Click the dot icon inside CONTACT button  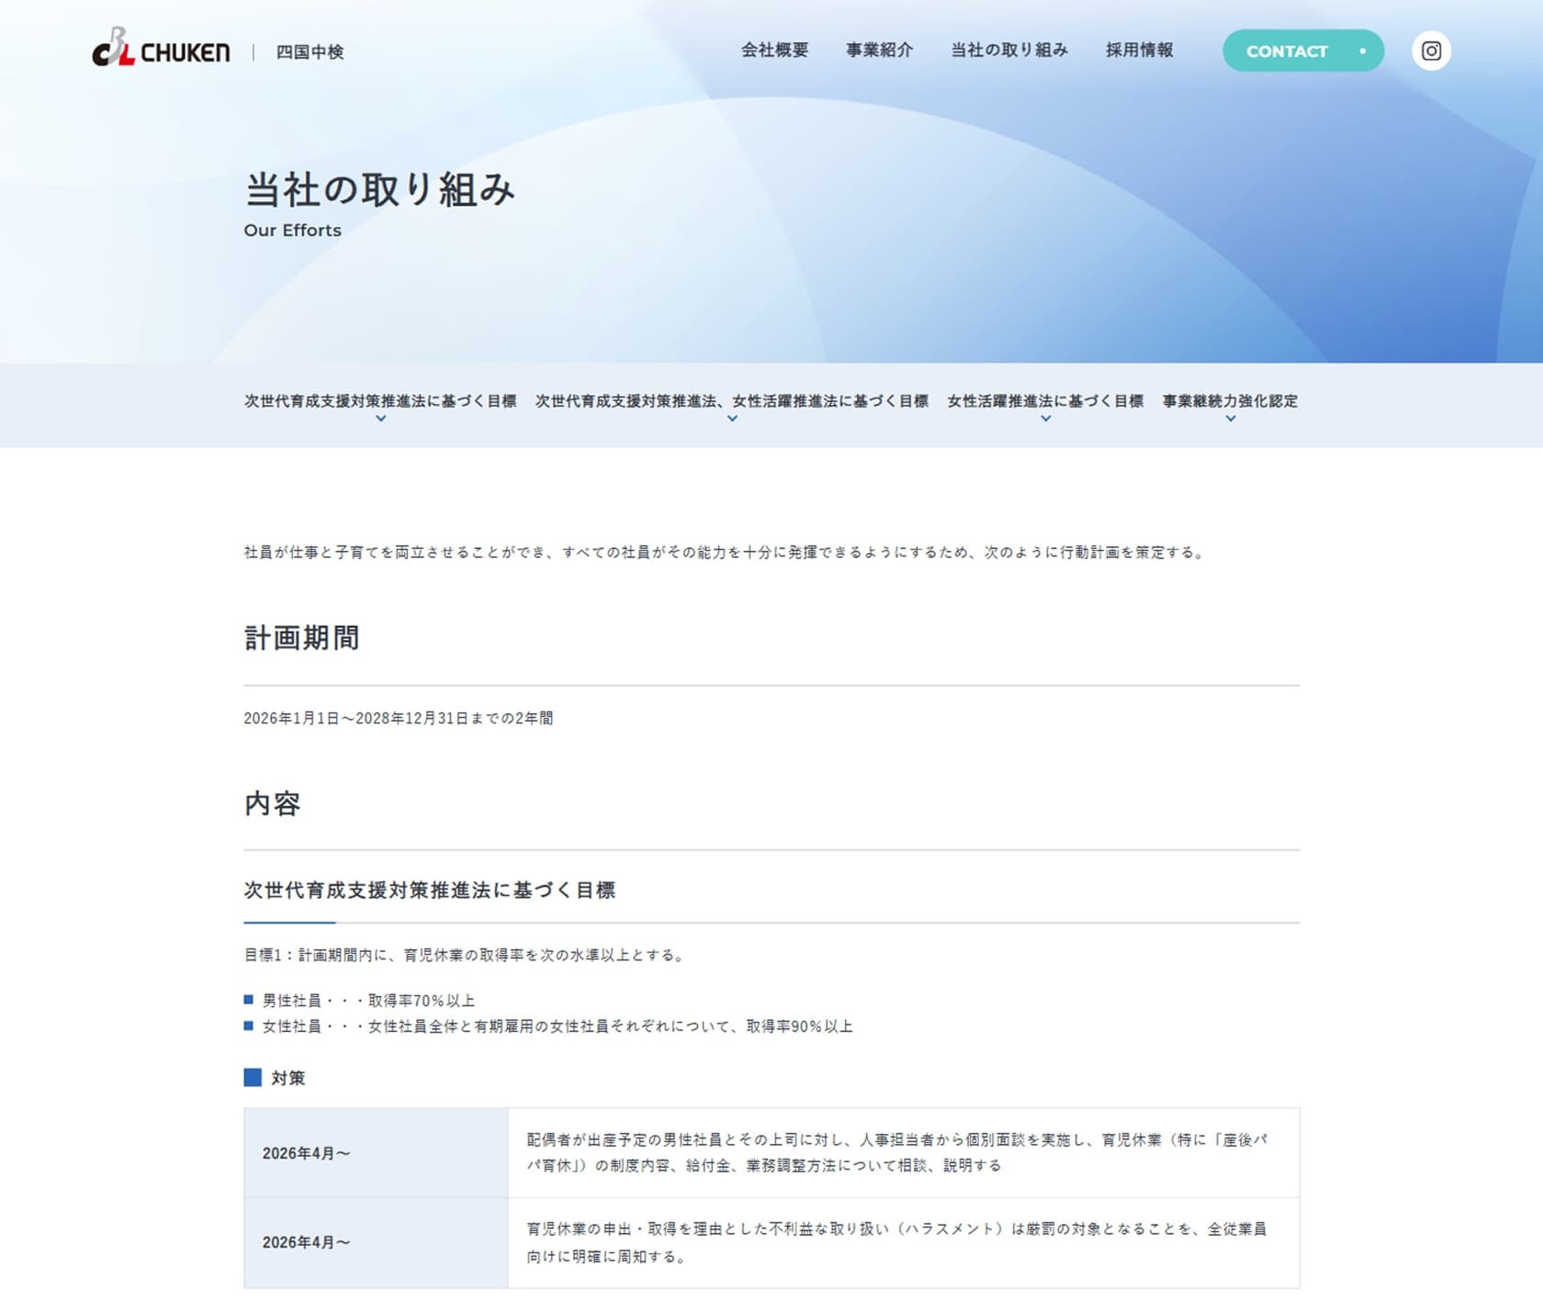tap(1363, 51)
